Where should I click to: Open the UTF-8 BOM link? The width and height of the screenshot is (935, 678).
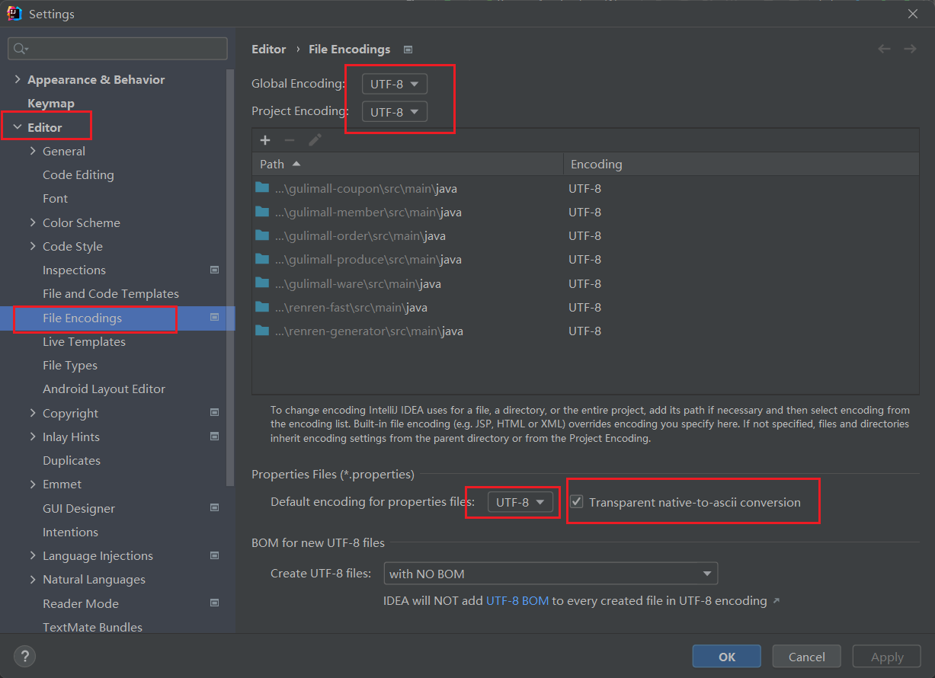(x=517, y=600)
